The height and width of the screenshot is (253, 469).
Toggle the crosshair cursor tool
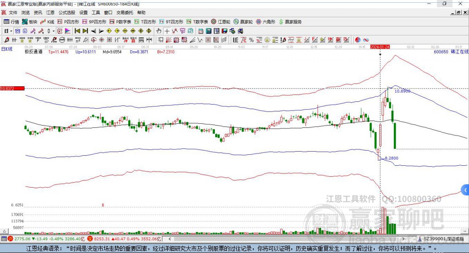tap(167, 31)
